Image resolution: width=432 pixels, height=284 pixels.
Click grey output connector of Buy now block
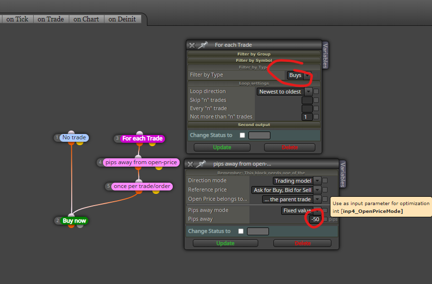click(x=80, y=226)
